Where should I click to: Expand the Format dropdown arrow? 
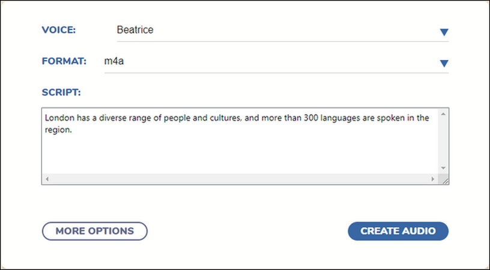[x=444, y=64]
